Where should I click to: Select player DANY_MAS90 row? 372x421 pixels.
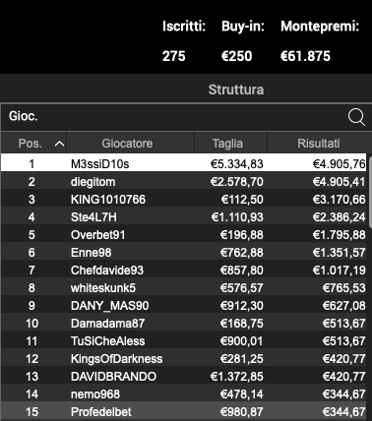[183, 305]
